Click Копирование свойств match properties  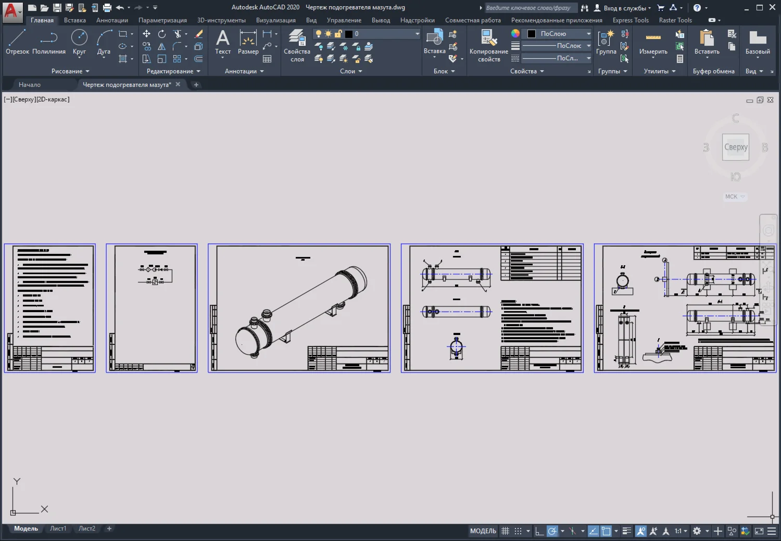pyautogui.click(x=488, y=45)
